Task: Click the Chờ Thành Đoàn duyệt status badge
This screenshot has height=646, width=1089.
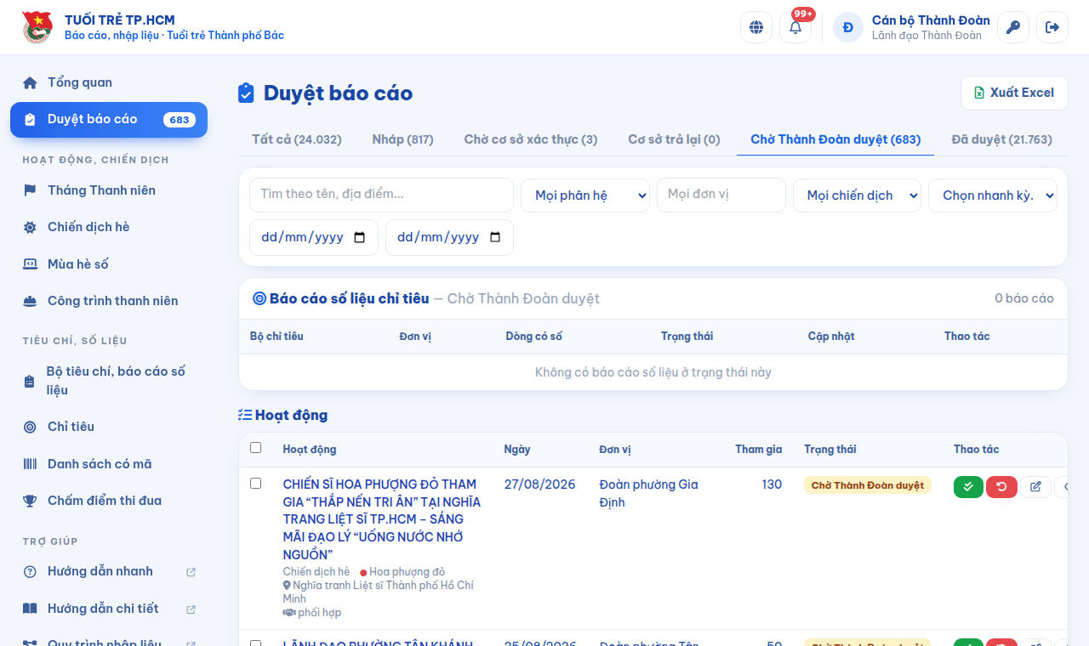Action: tap(868, 485)
